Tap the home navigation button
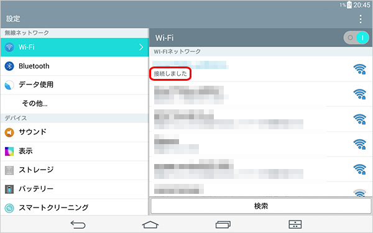 150,224
